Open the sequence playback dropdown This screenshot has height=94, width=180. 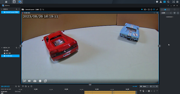(x=145, y=10)
